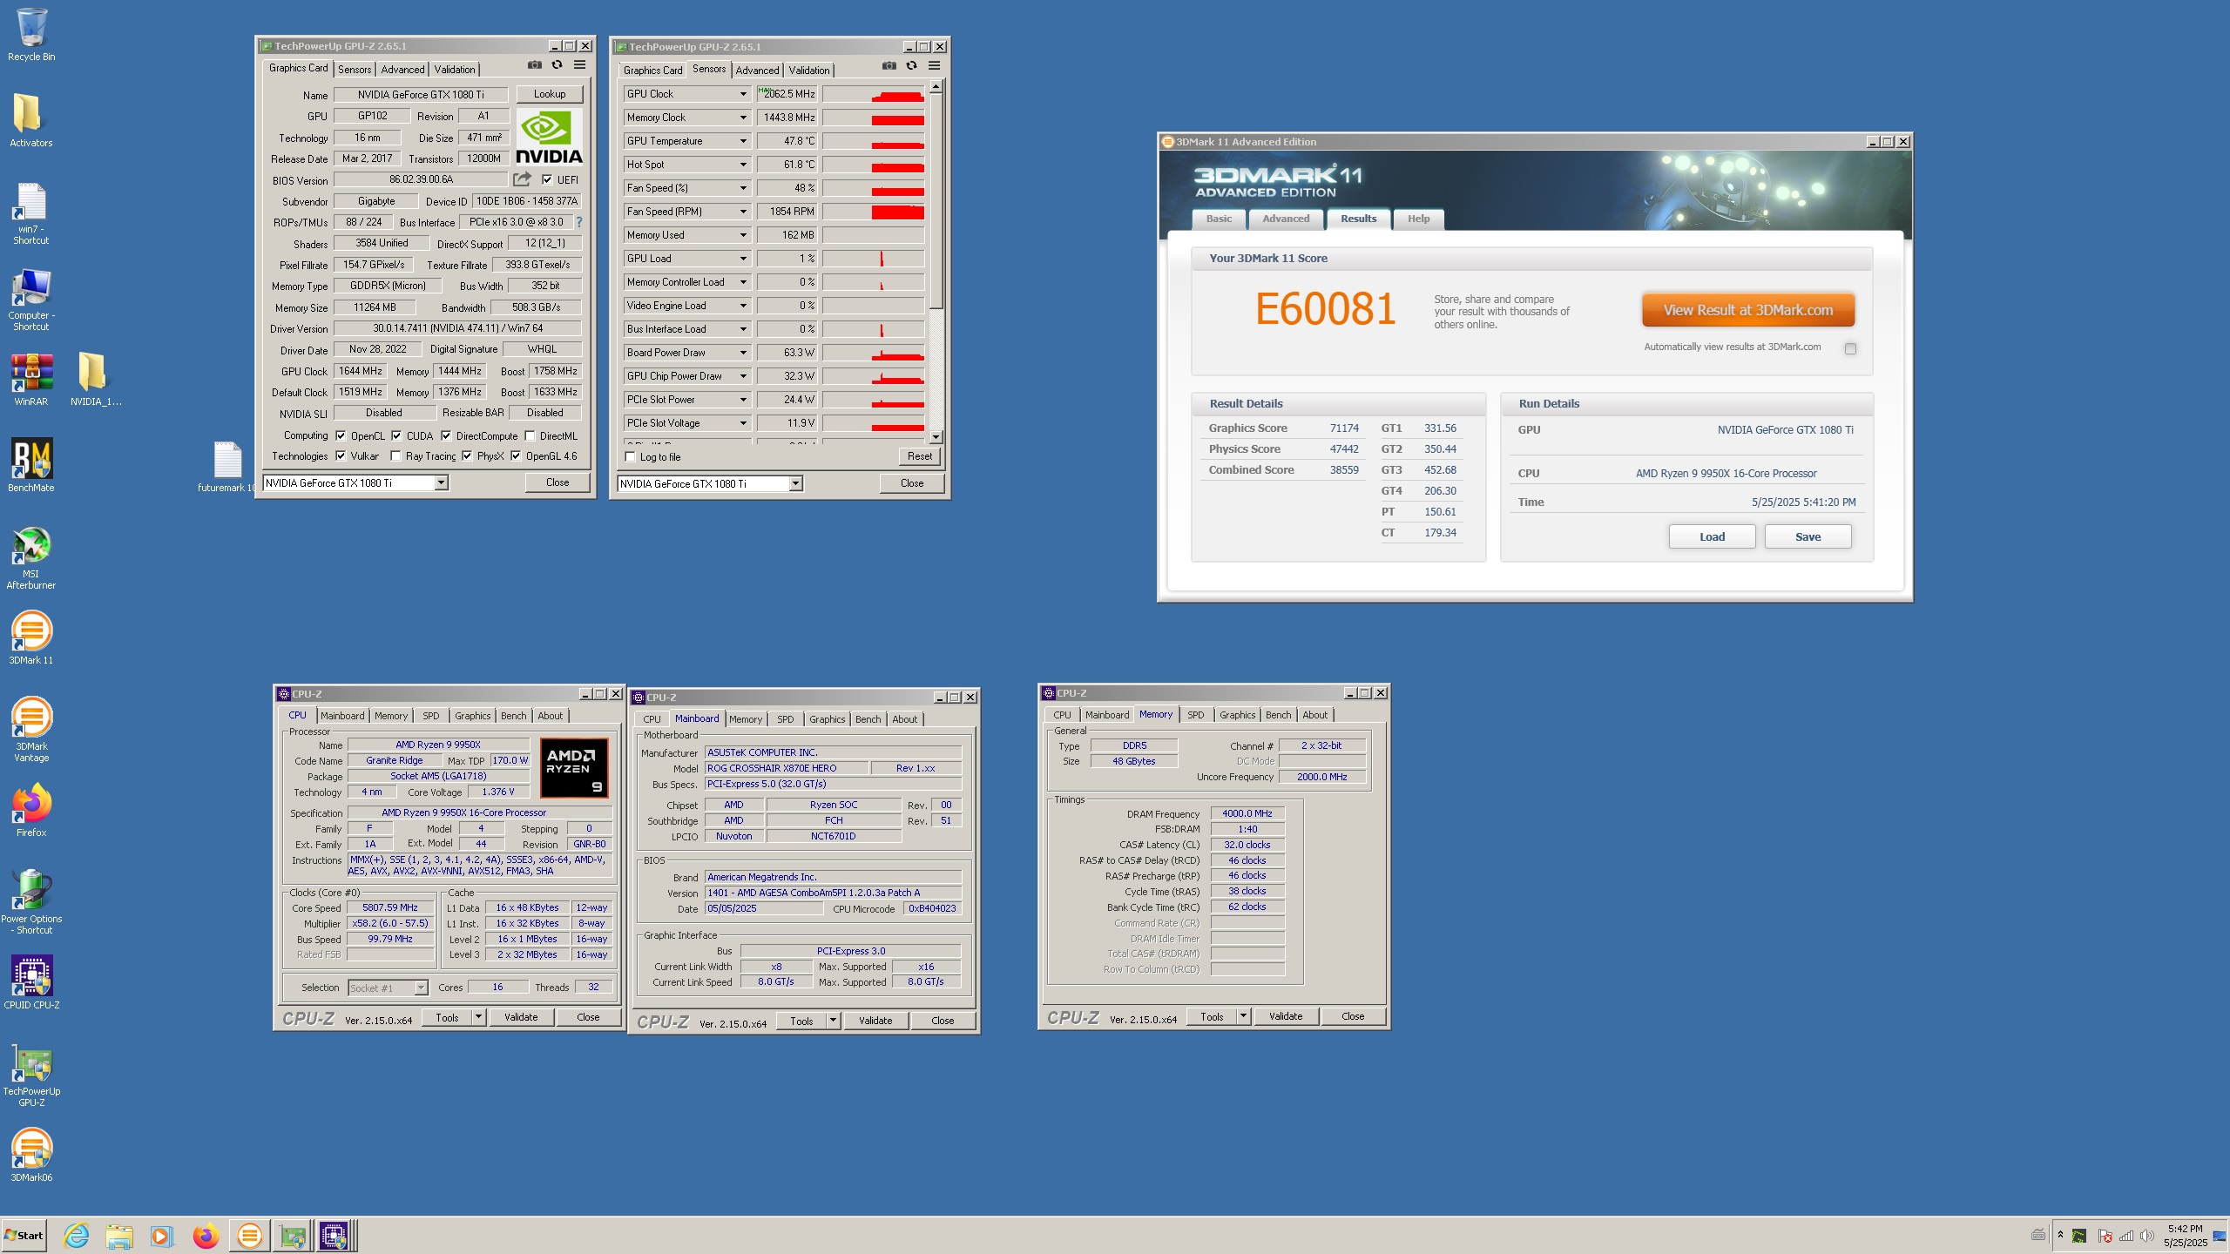
Task: Click the Lookup button in GPU-Z
Action: point(550,94)
